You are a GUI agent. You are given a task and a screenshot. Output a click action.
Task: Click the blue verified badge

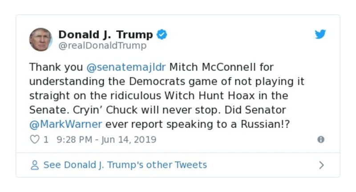pos(162,35)
